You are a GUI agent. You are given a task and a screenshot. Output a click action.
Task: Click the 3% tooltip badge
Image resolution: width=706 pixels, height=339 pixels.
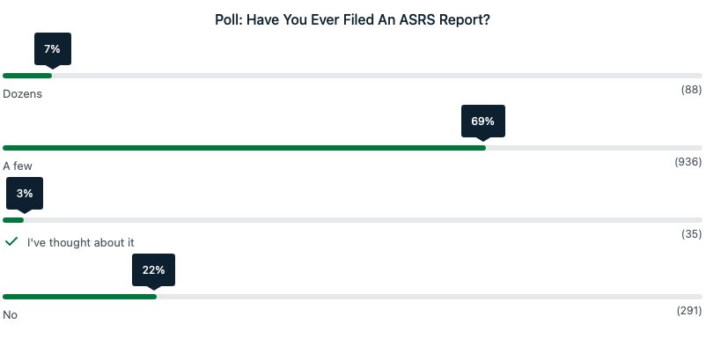pos(25,193)
